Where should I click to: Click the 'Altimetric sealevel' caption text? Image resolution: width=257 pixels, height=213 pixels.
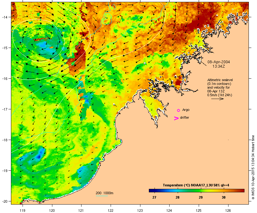tap(220, 80)
